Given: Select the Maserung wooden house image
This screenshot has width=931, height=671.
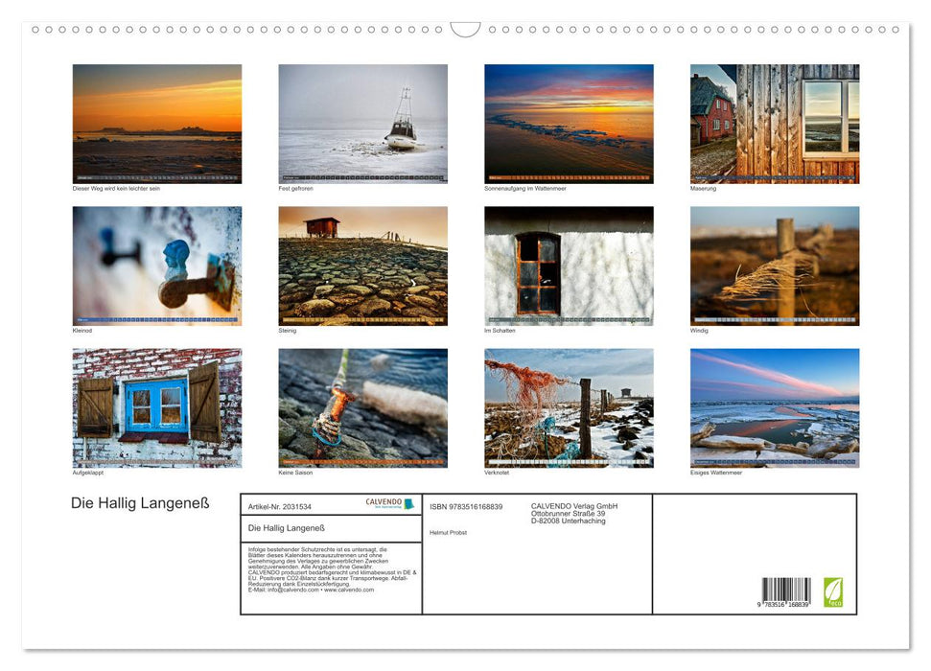Looking at the screenshot, I should pyautogui.click(x=774, y=123).
